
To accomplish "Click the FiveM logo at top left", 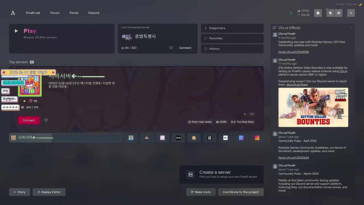I will [13, 13].
